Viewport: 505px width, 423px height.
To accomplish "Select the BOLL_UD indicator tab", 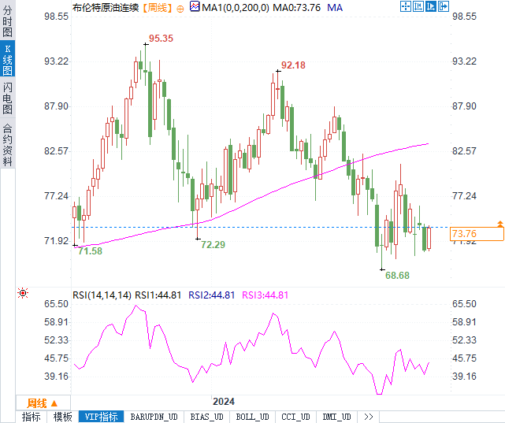I will 252,417.
